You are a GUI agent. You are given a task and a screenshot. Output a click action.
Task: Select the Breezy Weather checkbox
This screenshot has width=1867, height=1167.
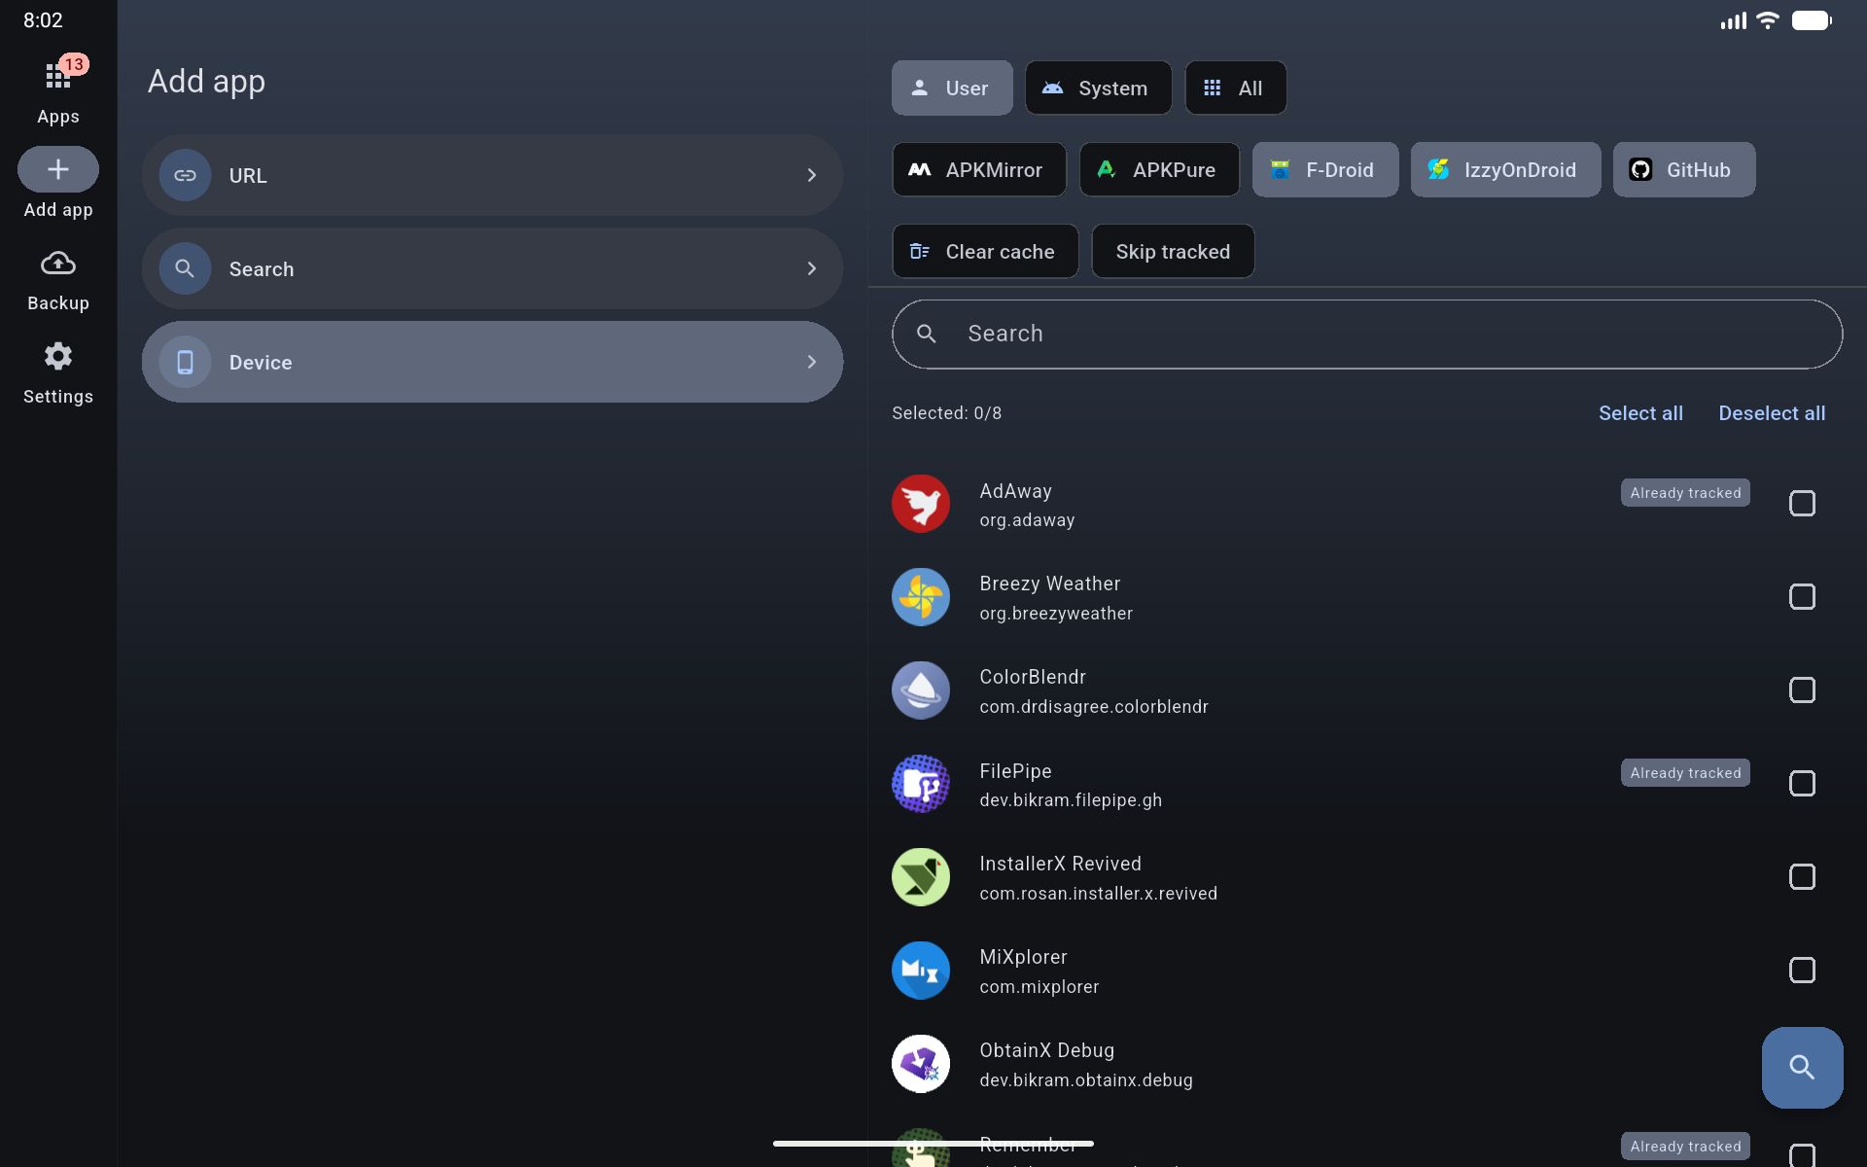click(1802, 597)
